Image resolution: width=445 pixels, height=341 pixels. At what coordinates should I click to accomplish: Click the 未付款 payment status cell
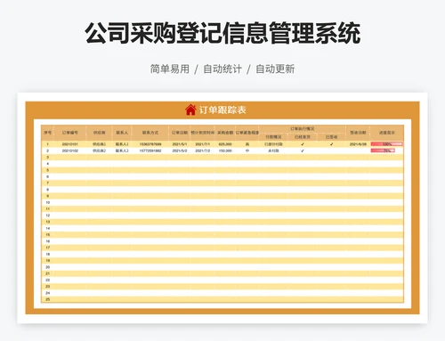click(x=273, y=150)
